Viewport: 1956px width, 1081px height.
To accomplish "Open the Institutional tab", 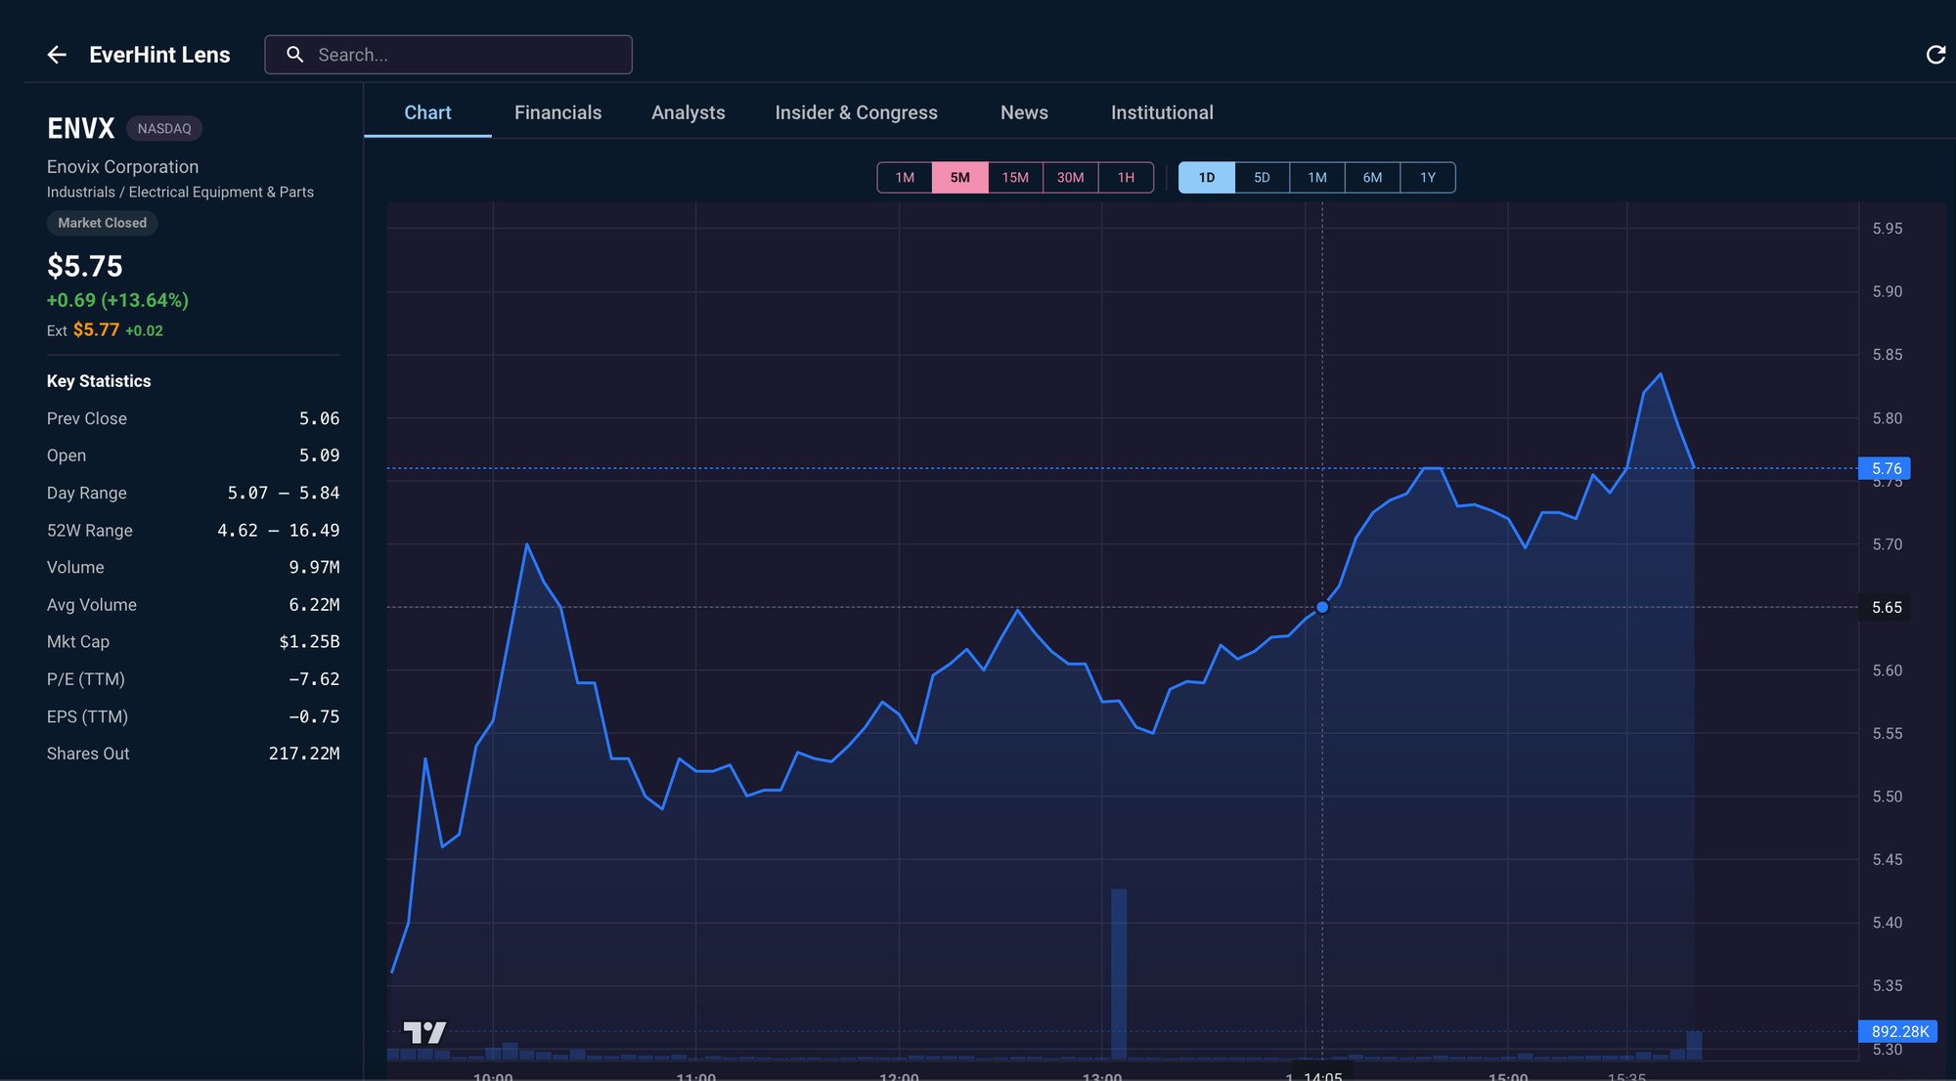I will click(1162, 112).
